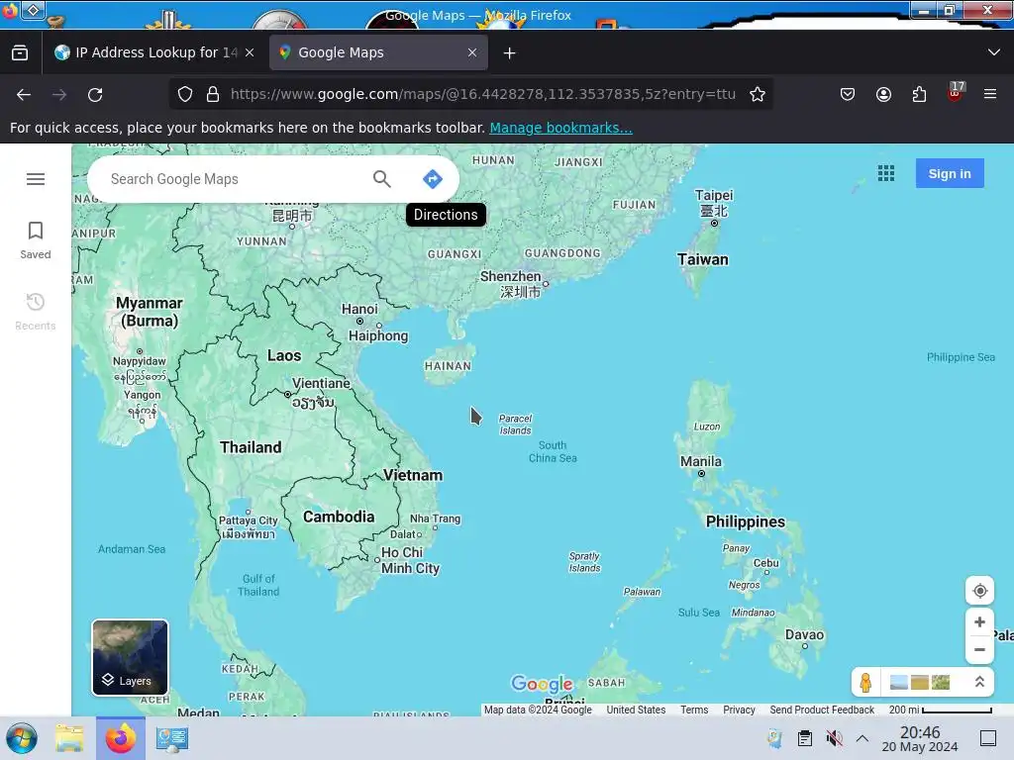Open clipboard tray icon

point(804,738)
